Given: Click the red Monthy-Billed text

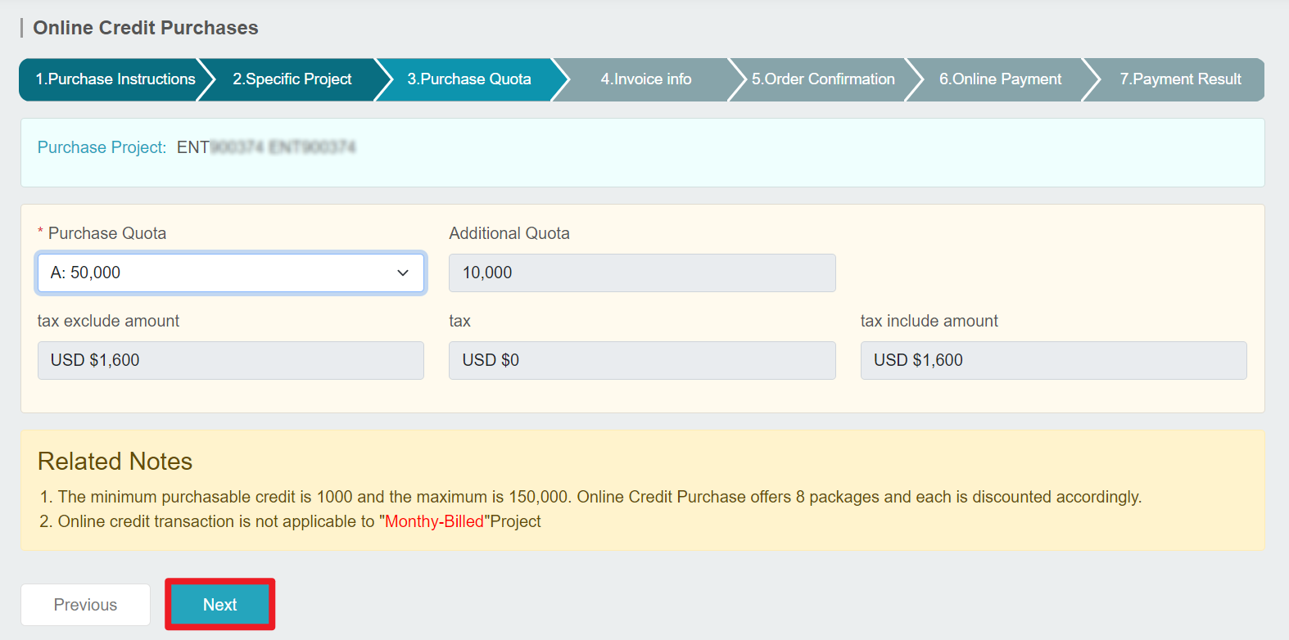Looking at the screenshot, I should [434, 521].
